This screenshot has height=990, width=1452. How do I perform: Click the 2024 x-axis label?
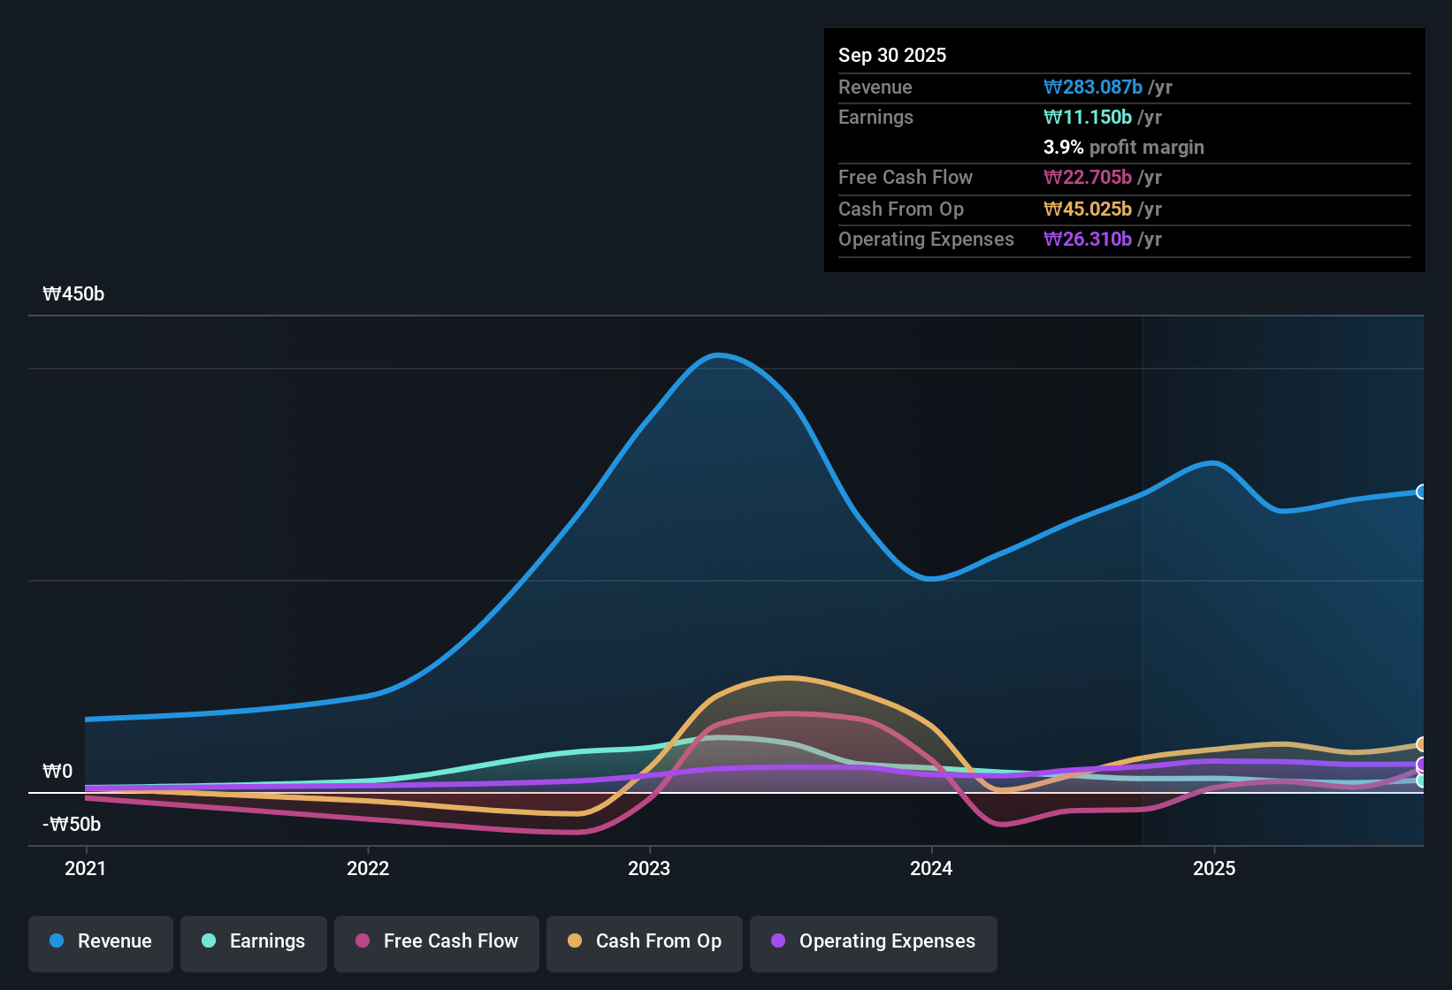click(x=931, y=868)
